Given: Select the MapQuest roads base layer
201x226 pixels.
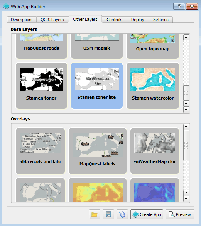Looking at the screenshot, I should (41, 47).
